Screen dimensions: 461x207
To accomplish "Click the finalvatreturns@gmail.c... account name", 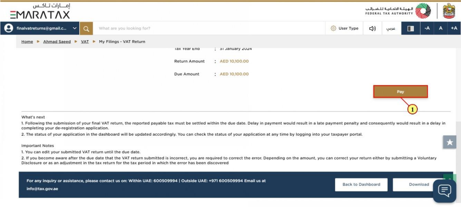I will (x=42, y=28).
